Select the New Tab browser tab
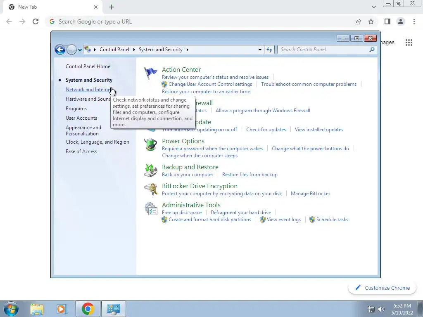 [x=52, y=7]
